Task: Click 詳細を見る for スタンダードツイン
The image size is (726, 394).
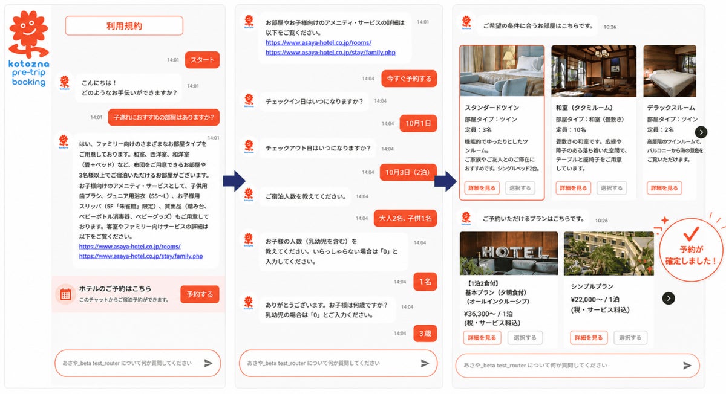Action: (482, 188)
